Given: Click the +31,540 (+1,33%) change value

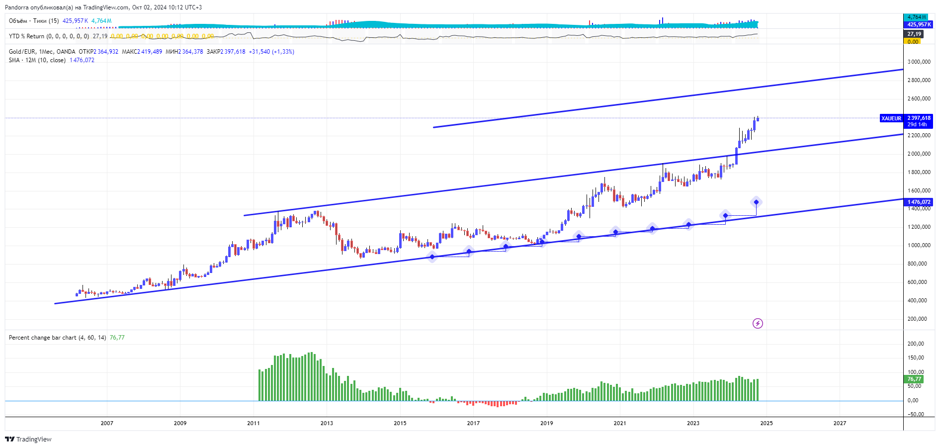Looking at the screenshot, I should tap(271, 52).
